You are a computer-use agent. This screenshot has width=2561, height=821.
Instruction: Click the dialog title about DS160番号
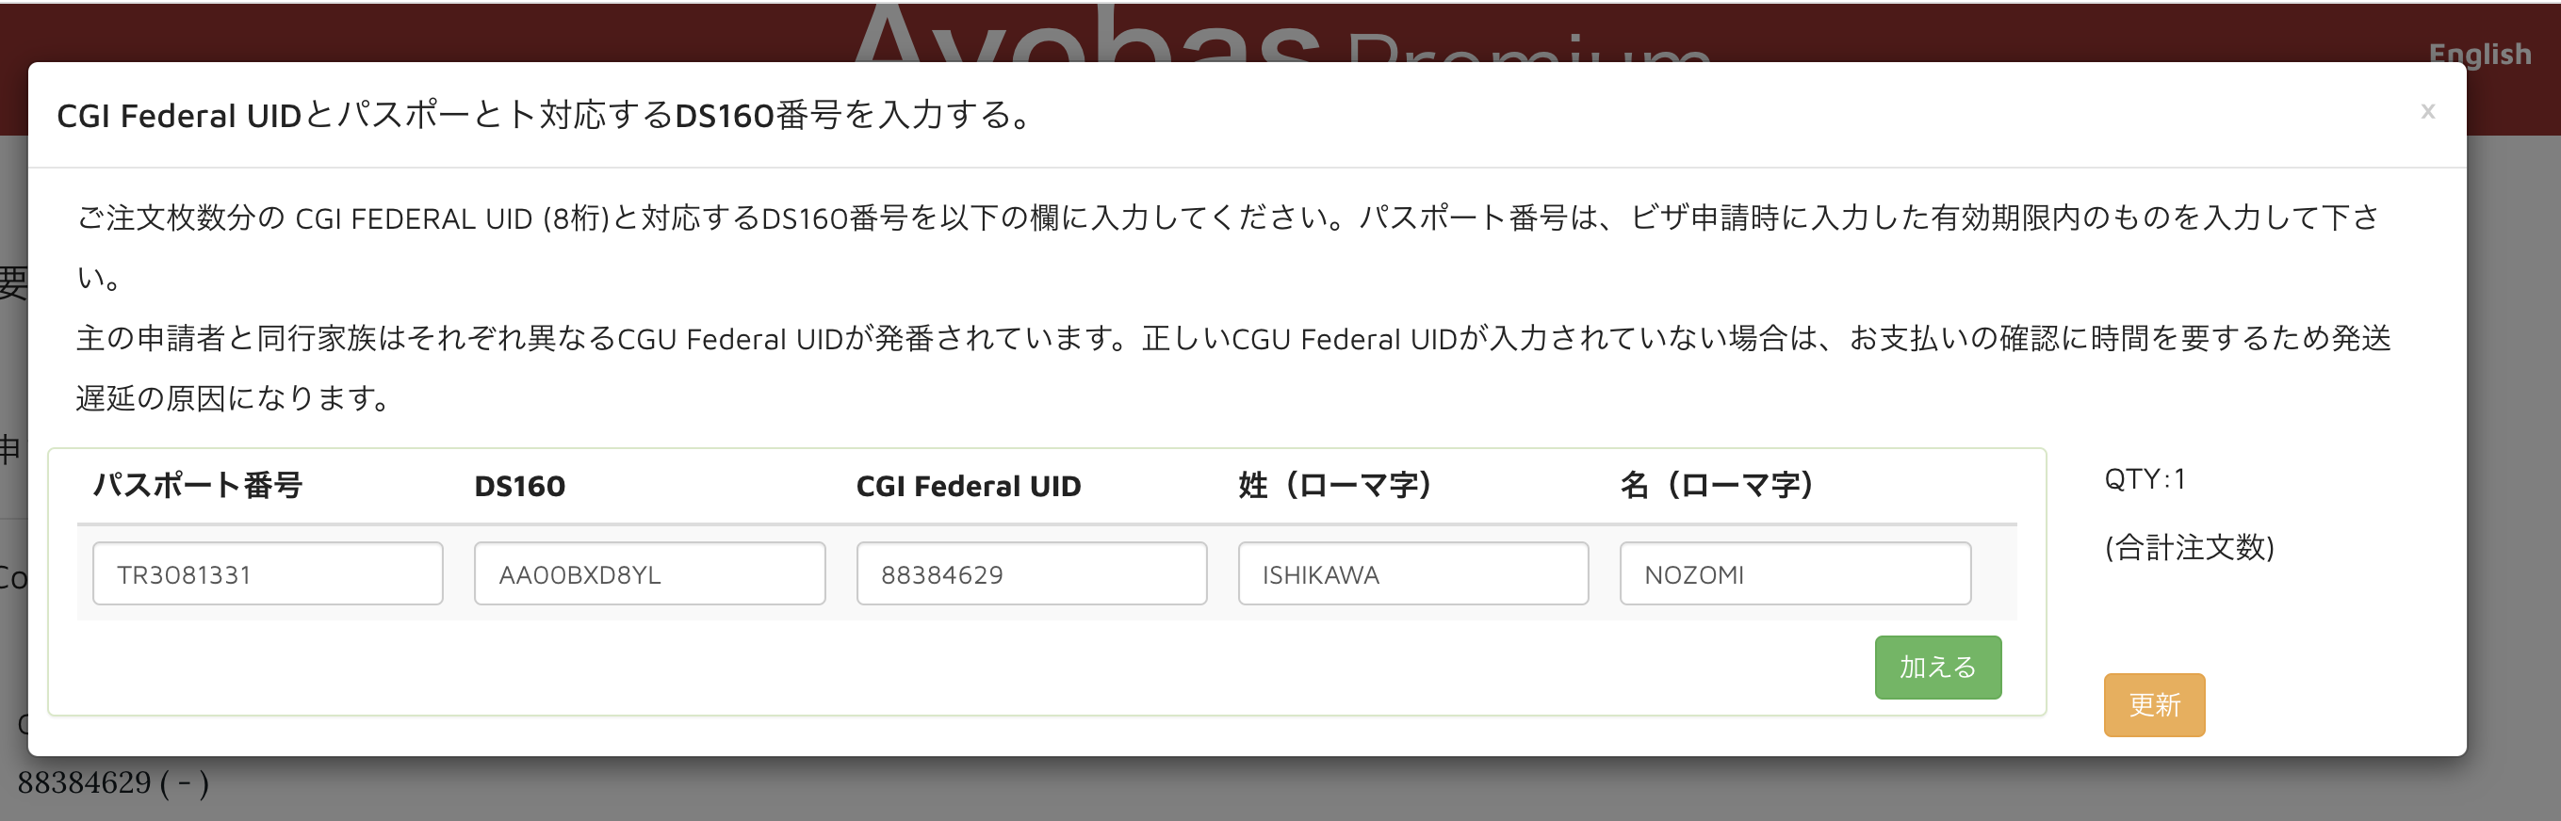pyautogui.click(x=545, y=115)
